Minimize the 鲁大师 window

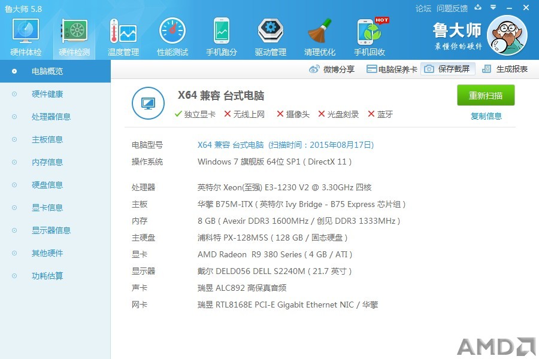pos(510,8)
